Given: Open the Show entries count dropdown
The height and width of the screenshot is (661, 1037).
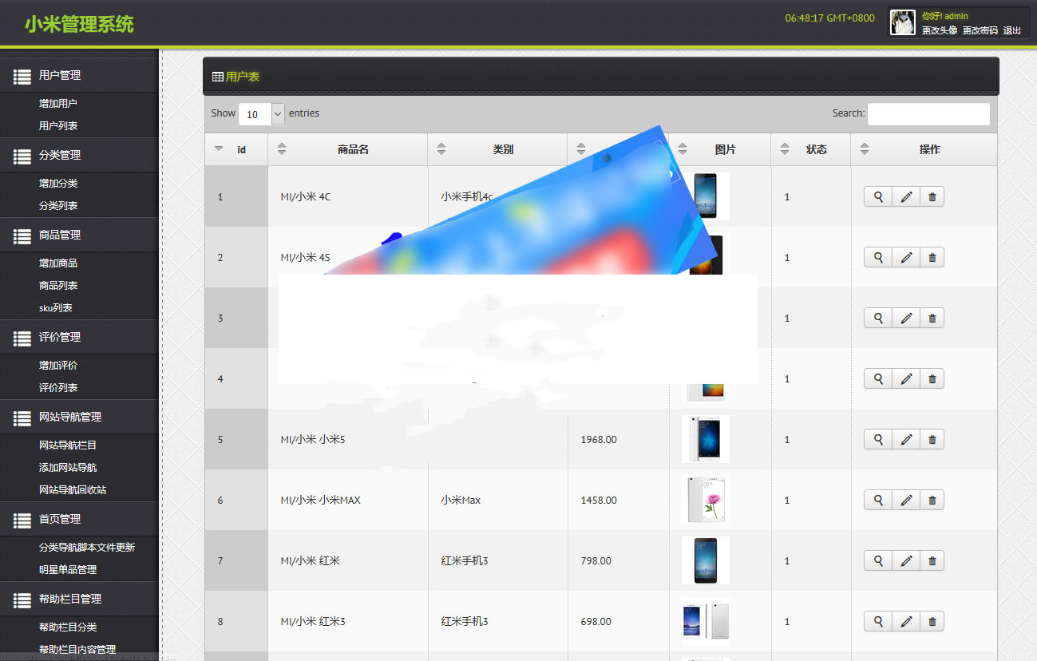Looking at the screenshot, I should click(x=261, y=114).
